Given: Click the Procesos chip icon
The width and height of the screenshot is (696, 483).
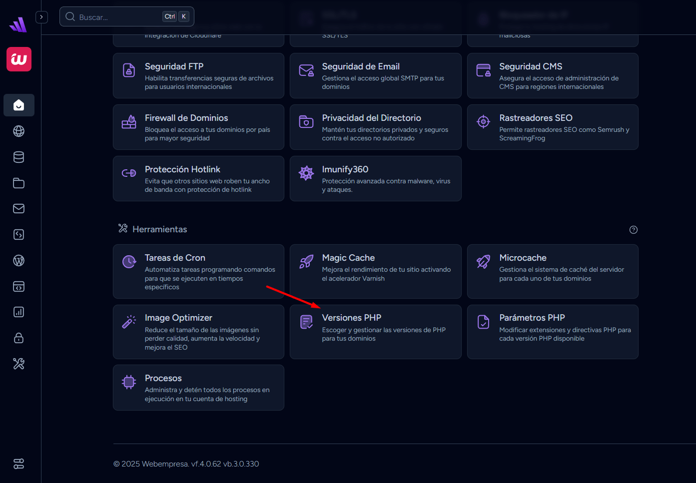Looking at the screenshot, I should pos(129,382).
